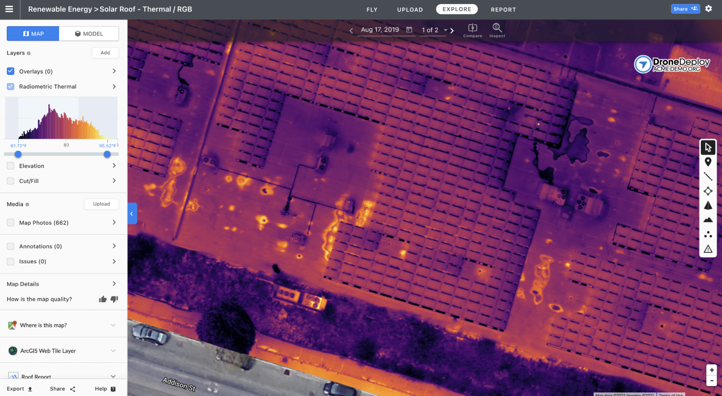This screenshot has width=722, height=396.
Task: Click the Media info icon
Action: [x=27, y=204]
